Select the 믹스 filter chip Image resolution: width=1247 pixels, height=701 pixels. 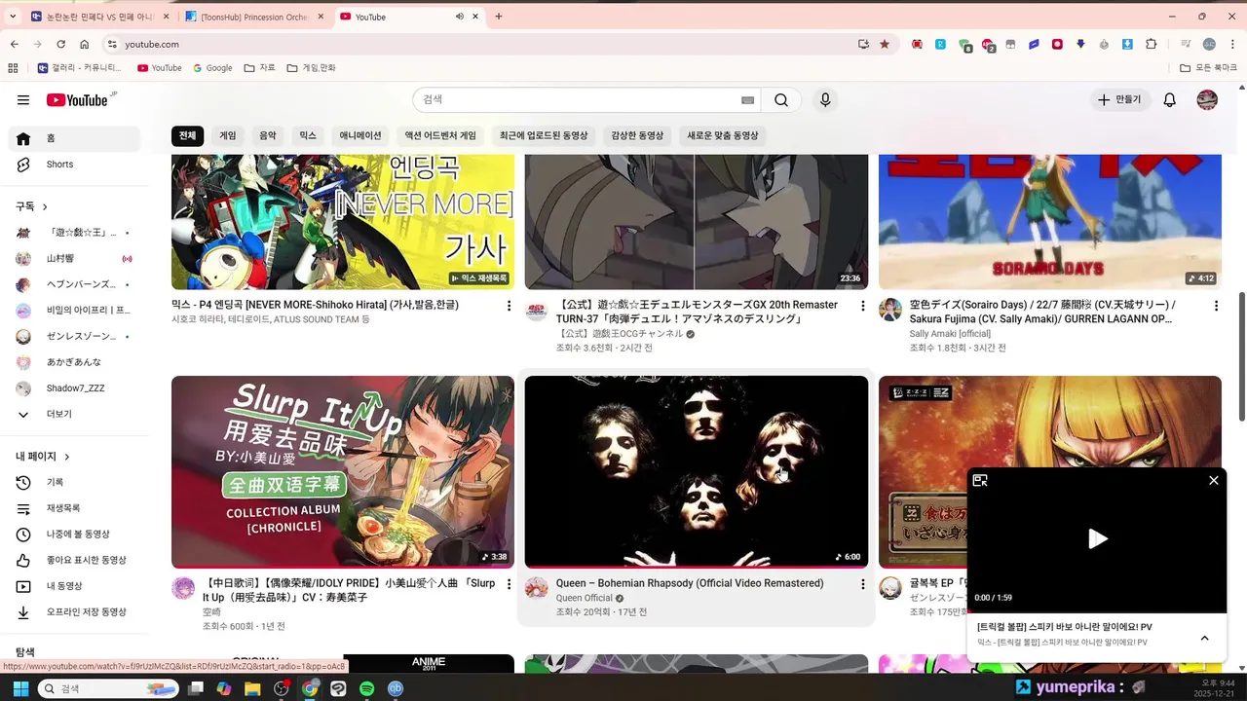point(308,135)
